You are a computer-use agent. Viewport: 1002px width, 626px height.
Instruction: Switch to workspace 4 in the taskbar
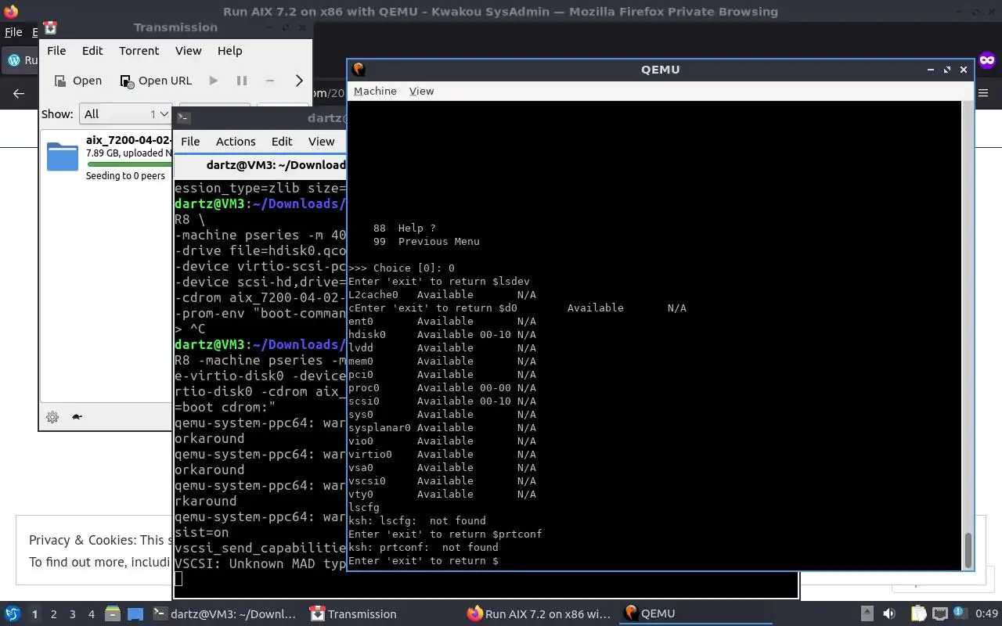pos(92,614)
